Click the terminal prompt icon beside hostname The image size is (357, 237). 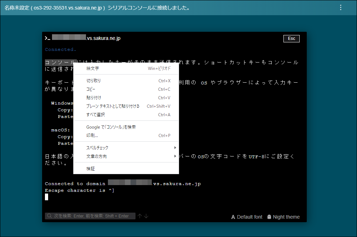click(x=47, y=38)
